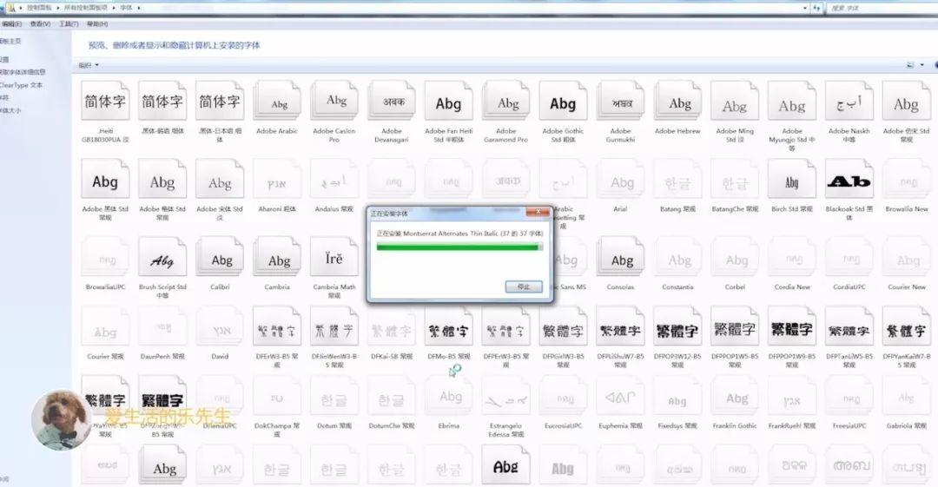Viewport: 938px width, 487px height.
Task: Select the BatangChe font icon
Action: coord(735,180)
